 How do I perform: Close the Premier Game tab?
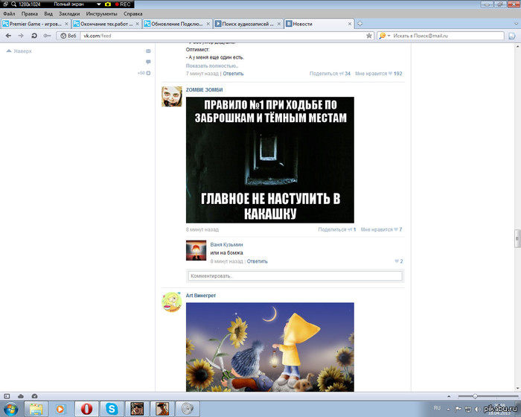pyautogui.click(x=66, y=24)
